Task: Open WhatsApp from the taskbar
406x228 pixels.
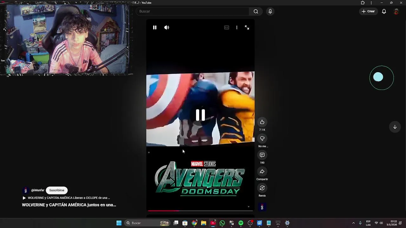Action: pos(222,223)
